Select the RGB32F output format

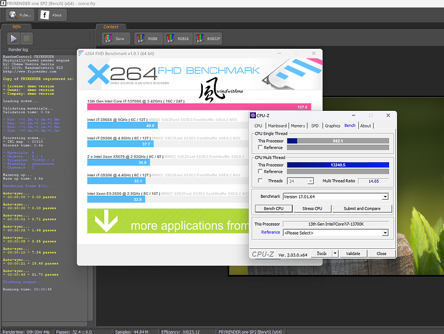[207, 39]
